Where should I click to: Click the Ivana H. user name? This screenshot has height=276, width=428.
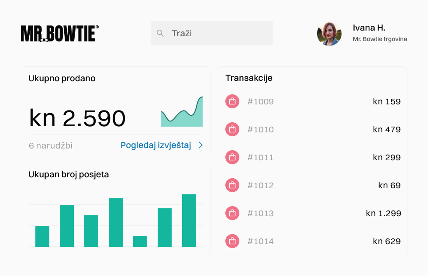click(369, 28)
